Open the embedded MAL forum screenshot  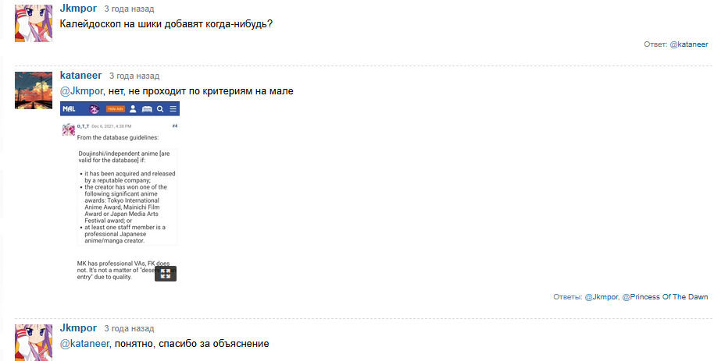pyautogui.click(x=120, y=195)
